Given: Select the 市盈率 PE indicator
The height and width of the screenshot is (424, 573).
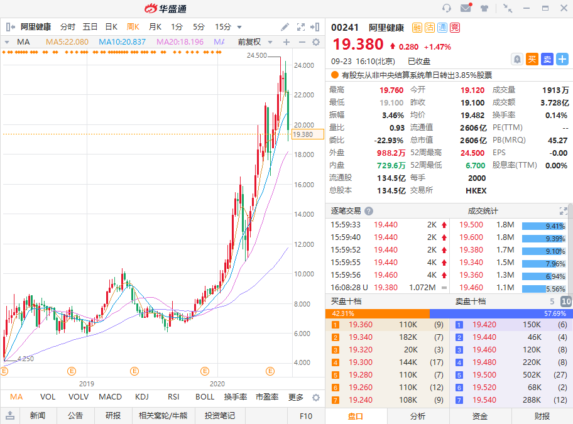Looking at the screenshot, I should click(267, 397).
